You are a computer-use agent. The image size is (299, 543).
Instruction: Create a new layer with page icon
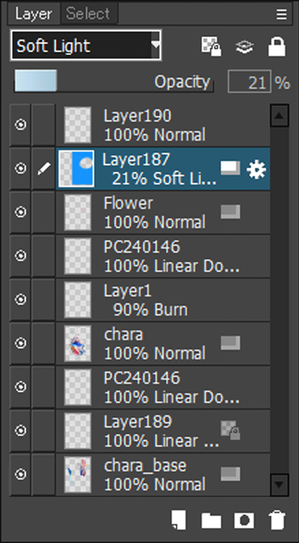[178, 520]
